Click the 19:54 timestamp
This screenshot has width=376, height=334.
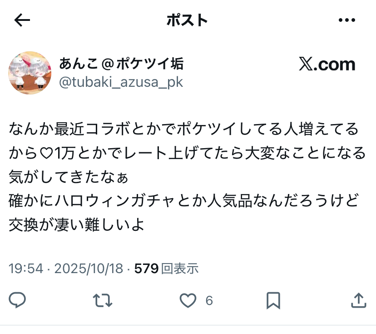click(x=26, y=268)
